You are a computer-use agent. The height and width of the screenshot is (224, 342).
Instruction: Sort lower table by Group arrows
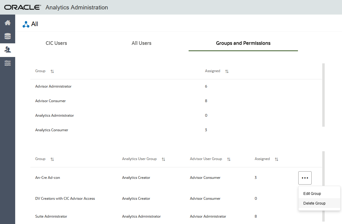click(x=52, y=159)
